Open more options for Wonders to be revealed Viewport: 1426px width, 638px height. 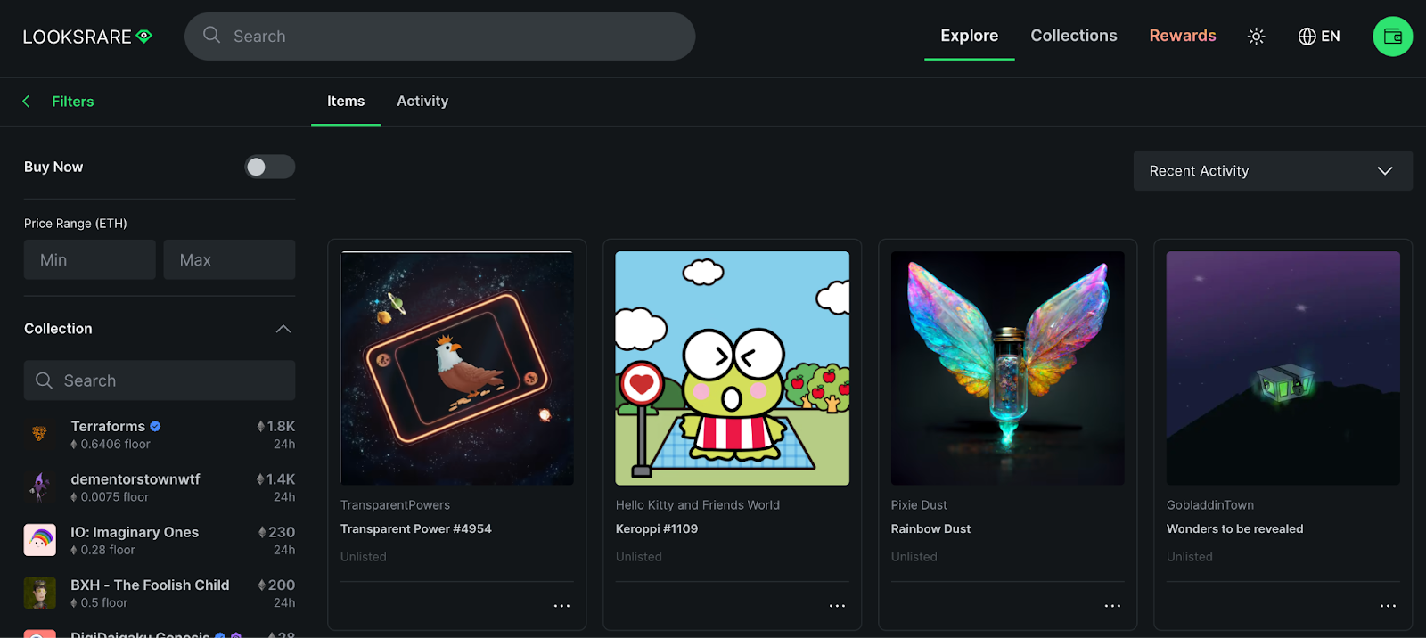[x=1388, y=606]
